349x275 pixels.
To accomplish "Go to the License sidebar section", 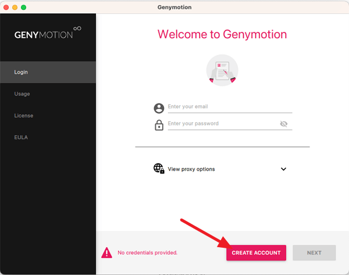I will (48, 115).
